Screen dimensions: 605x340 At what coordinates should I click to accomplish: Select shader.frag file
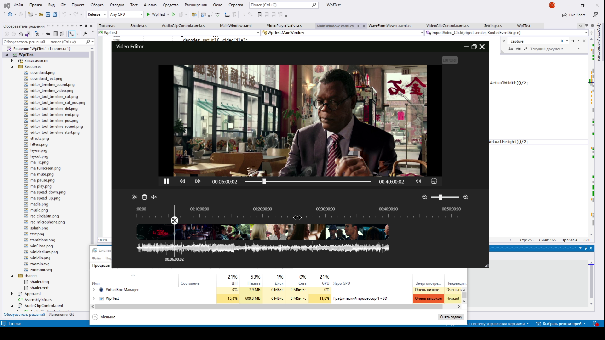pos(39,282)
